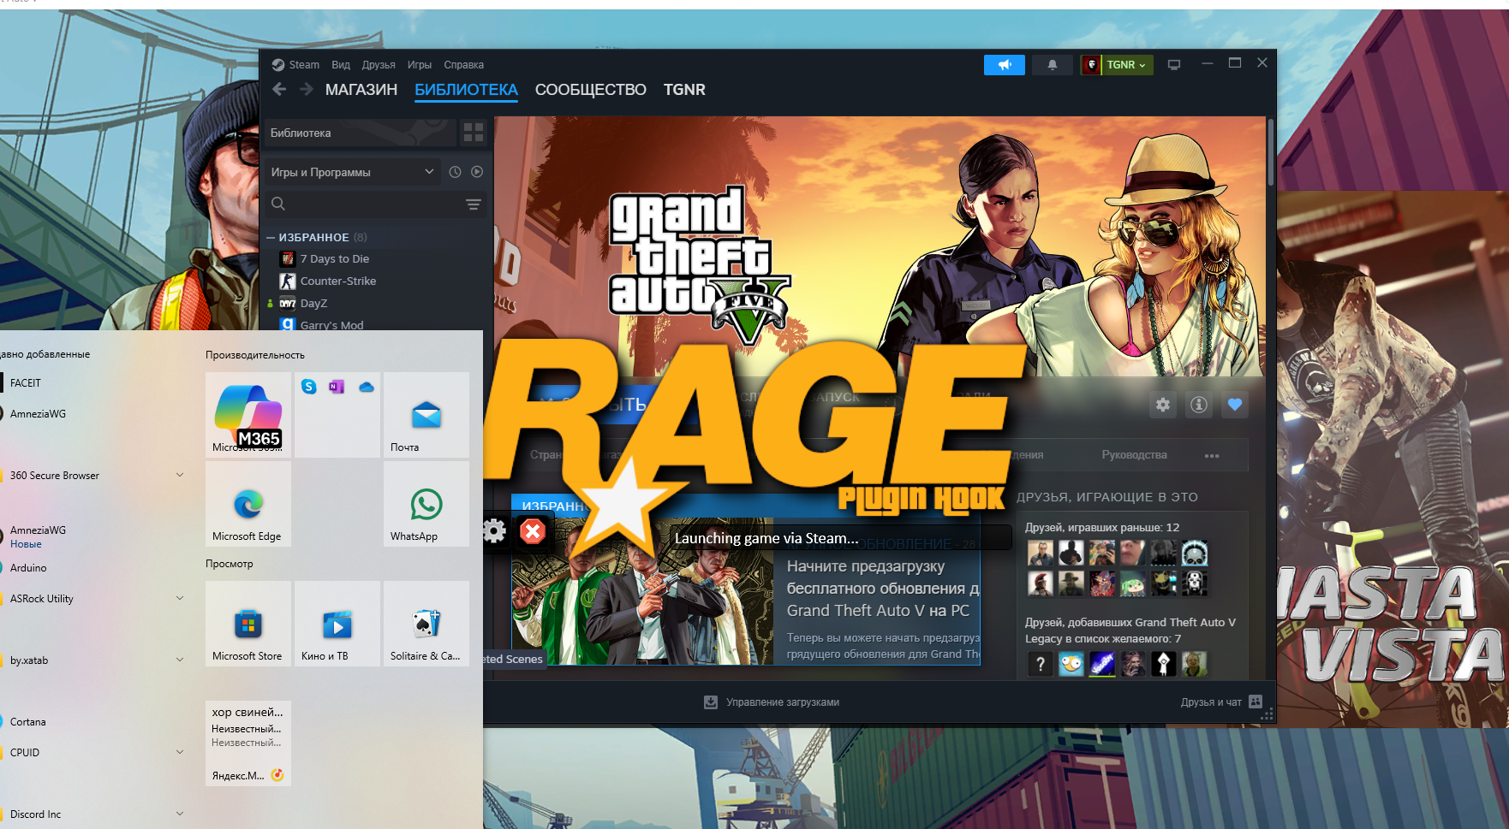
Task: Open the Игры и Программы dropdown
Action: [352, 172]
